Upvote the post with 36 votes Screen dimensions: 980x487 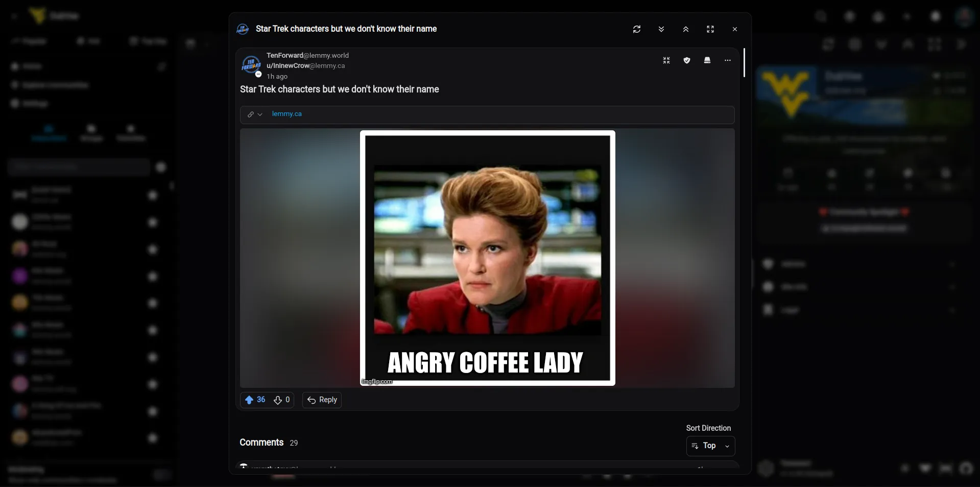pyautogui.click(x=255, y=400)
